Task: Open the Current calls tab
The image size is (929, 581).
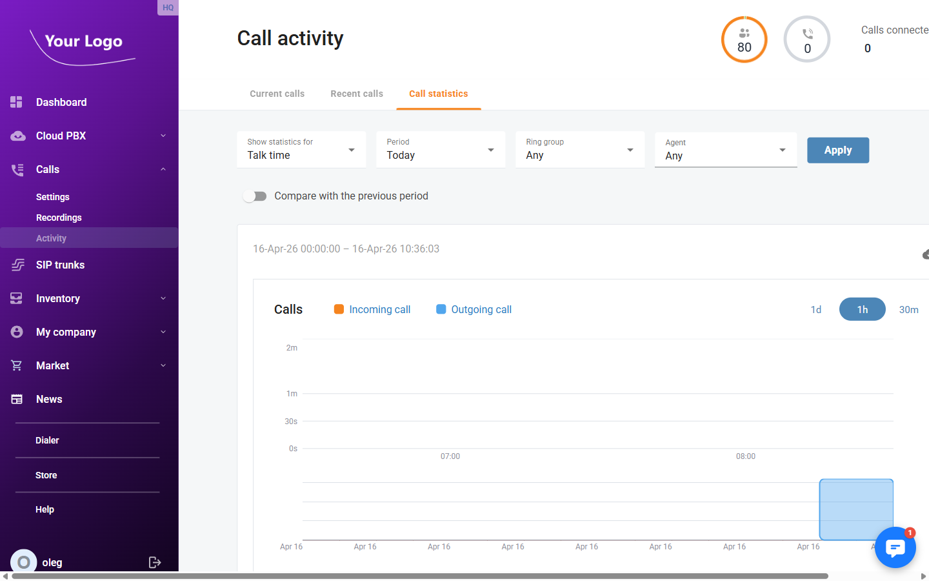Action: (277, 94)
